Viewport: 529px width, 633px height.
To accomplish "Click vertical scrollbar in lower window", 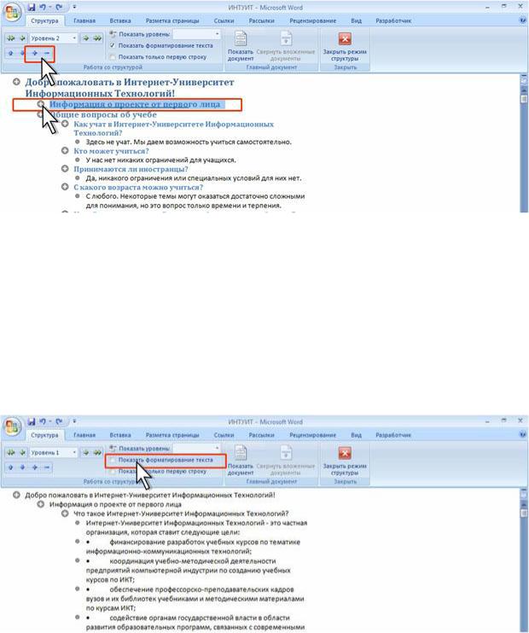I will click(524, 560).
